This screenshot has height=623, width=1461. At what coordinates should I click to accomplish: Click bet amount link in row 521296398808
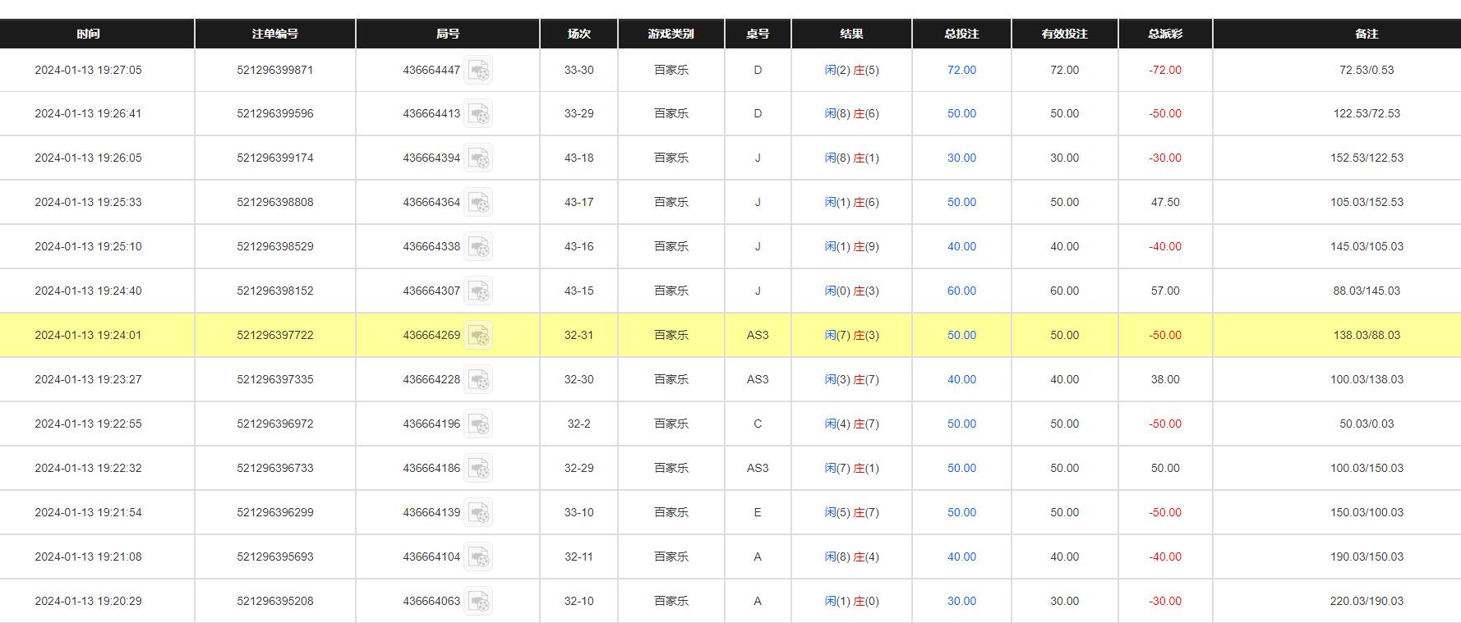(961, 202)
